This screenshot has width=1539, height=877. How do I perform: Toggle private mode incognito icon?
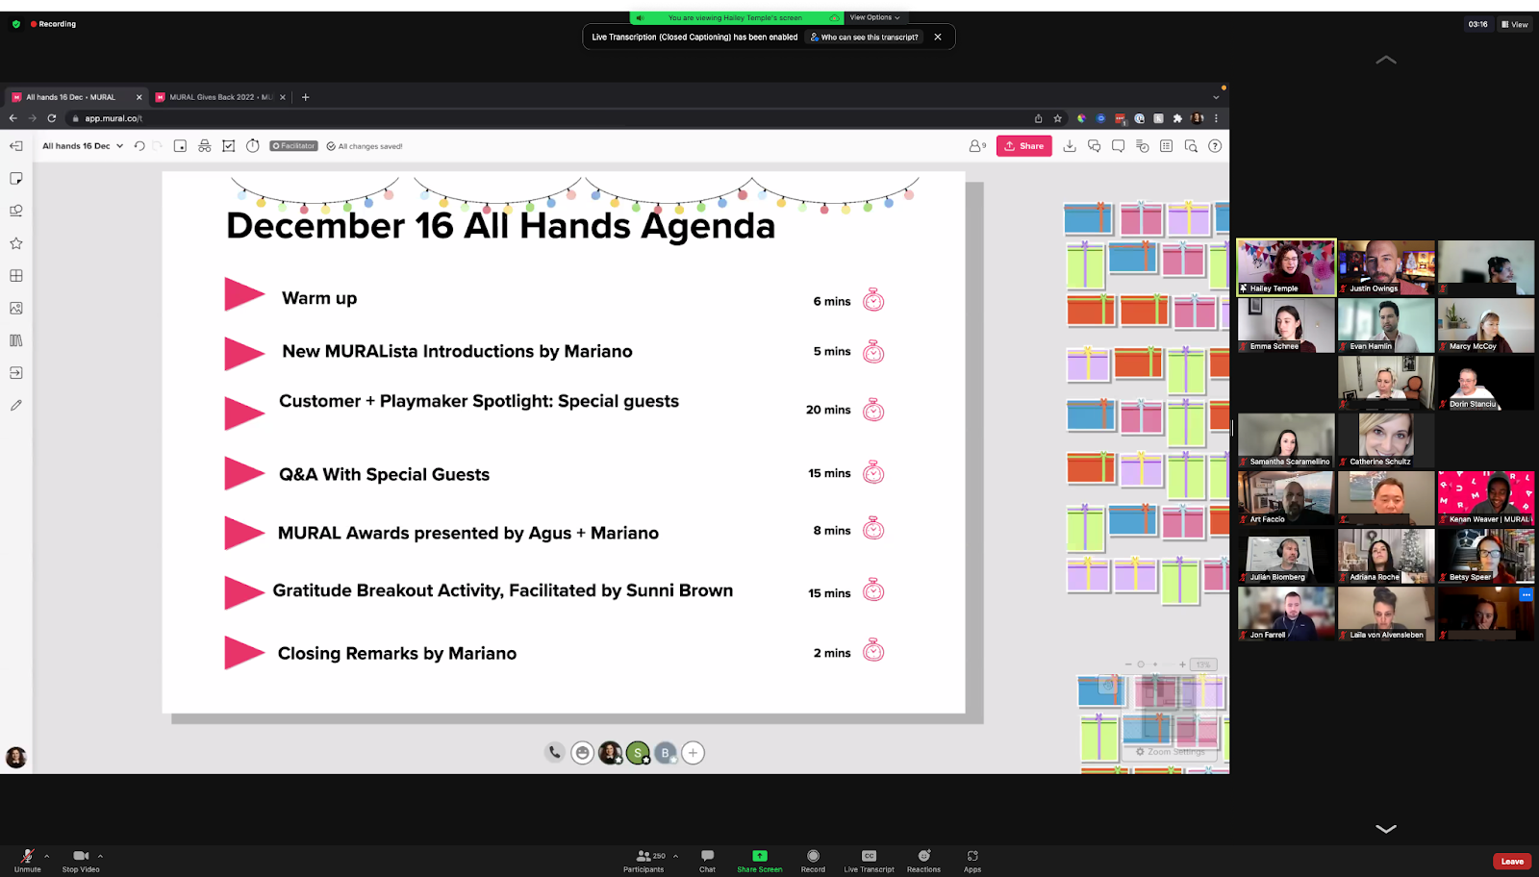pyautogui.click(x=204, y=146)
